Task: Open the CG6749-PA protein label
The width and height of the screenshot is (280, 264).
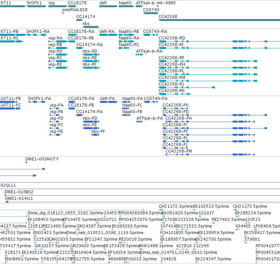Action: pos(156,99)
